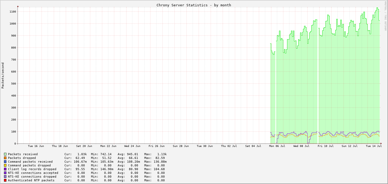Click the Client log records dropped label
Screen dimensions: 388x184
[32, 169]
